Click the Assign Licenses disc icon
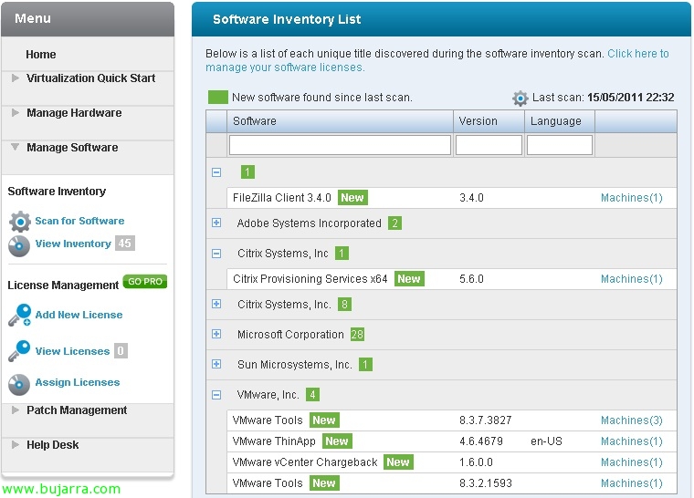 point(19,384)
